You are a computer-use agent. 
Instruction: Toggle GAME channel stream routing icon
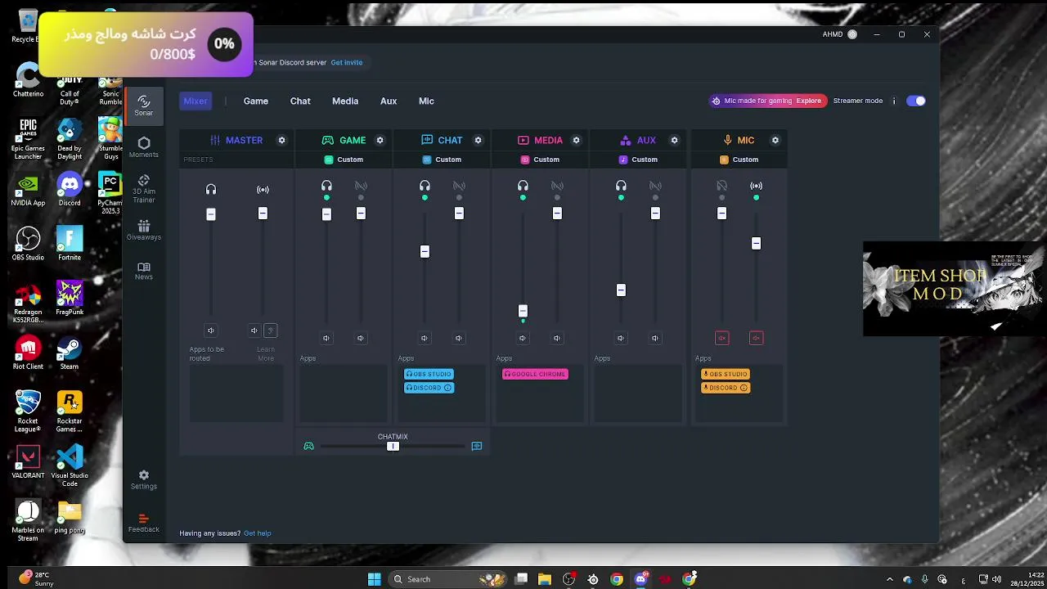coord(361,186)
